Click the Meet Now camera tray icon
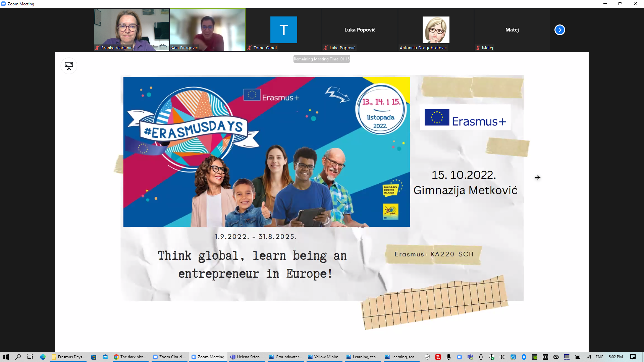 (x=481, y=357)
